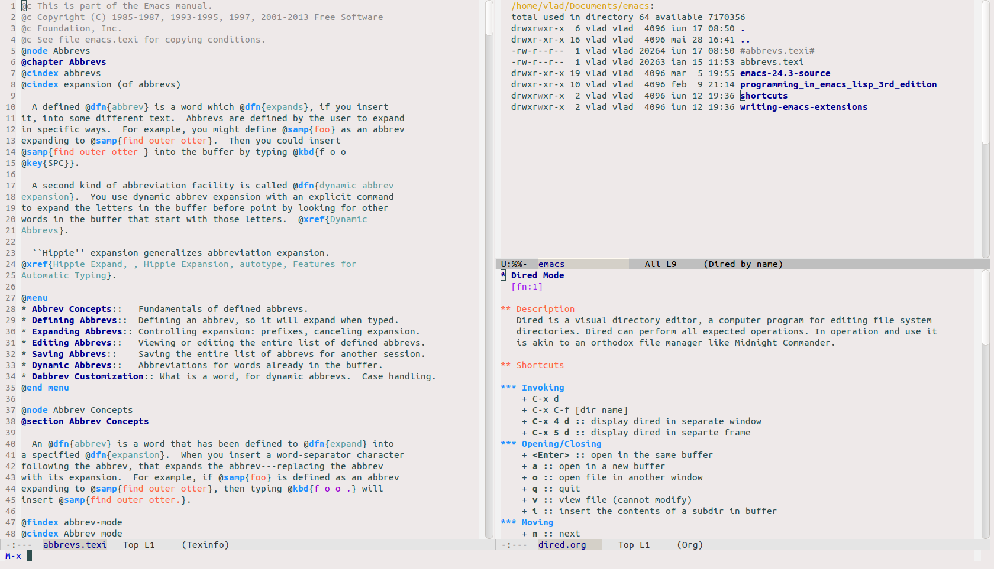994x569 pixels.
Task: Click the @findex abbrev-mode line
Action: click(x=72, y=522)
